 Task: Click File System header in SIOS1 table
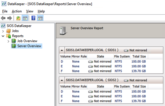122,56
